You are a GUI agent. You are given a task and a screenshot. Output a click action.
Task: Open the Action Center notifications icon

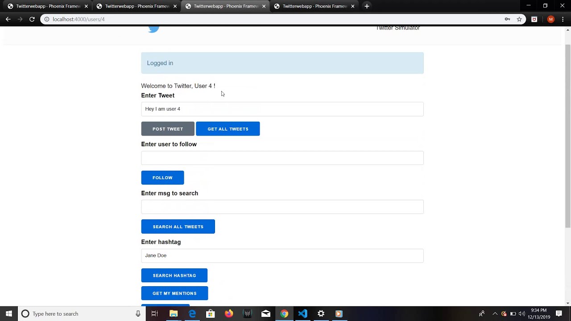(559, 314)
